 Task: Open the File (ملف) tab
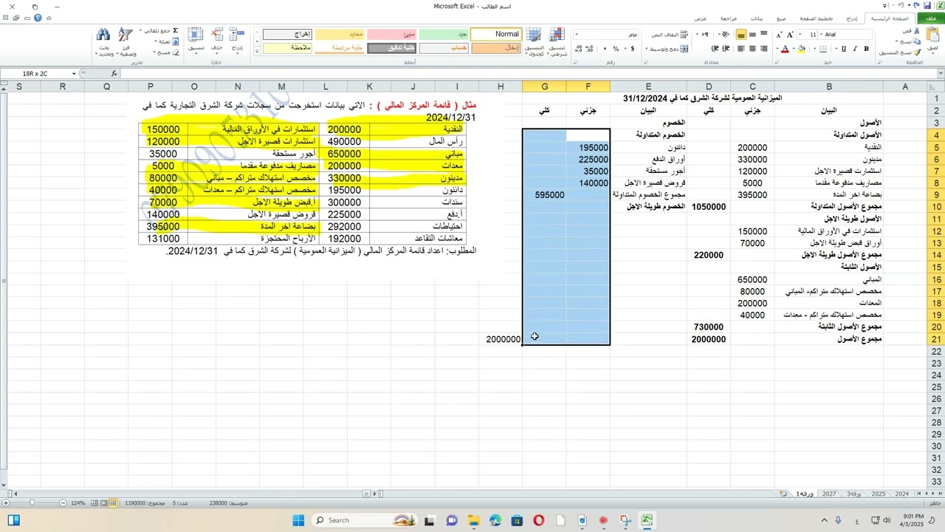932,18
